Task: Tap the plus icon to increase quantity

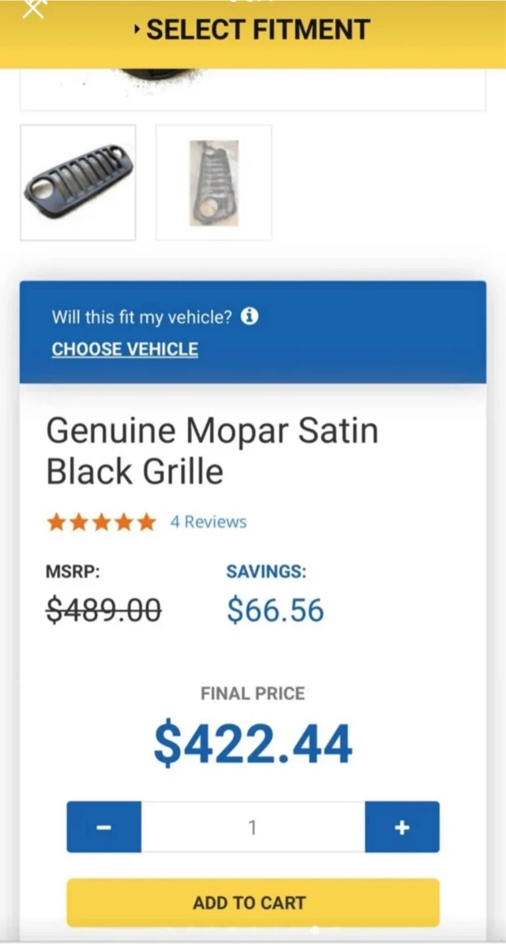Action: pyautogui.click(x=402, y=827)
